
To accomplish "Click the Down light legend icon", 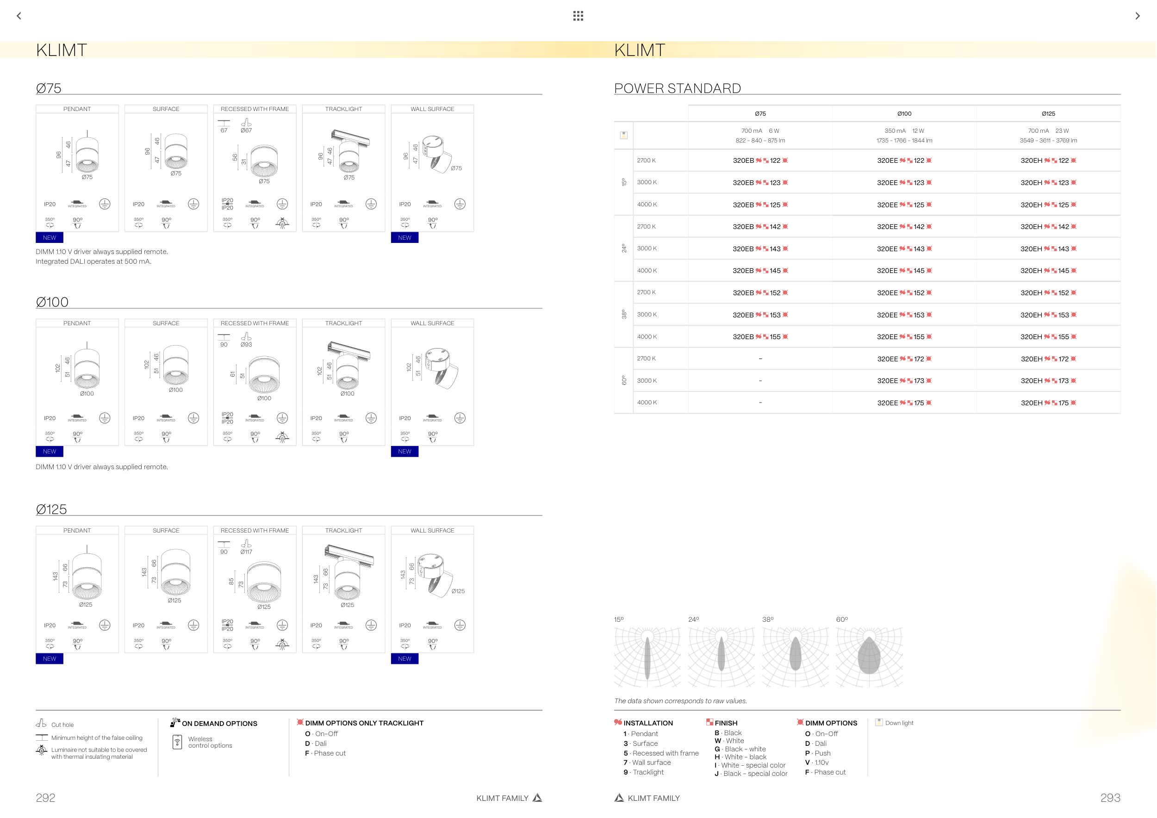I will pyautogui.click(x=879, y=722).
